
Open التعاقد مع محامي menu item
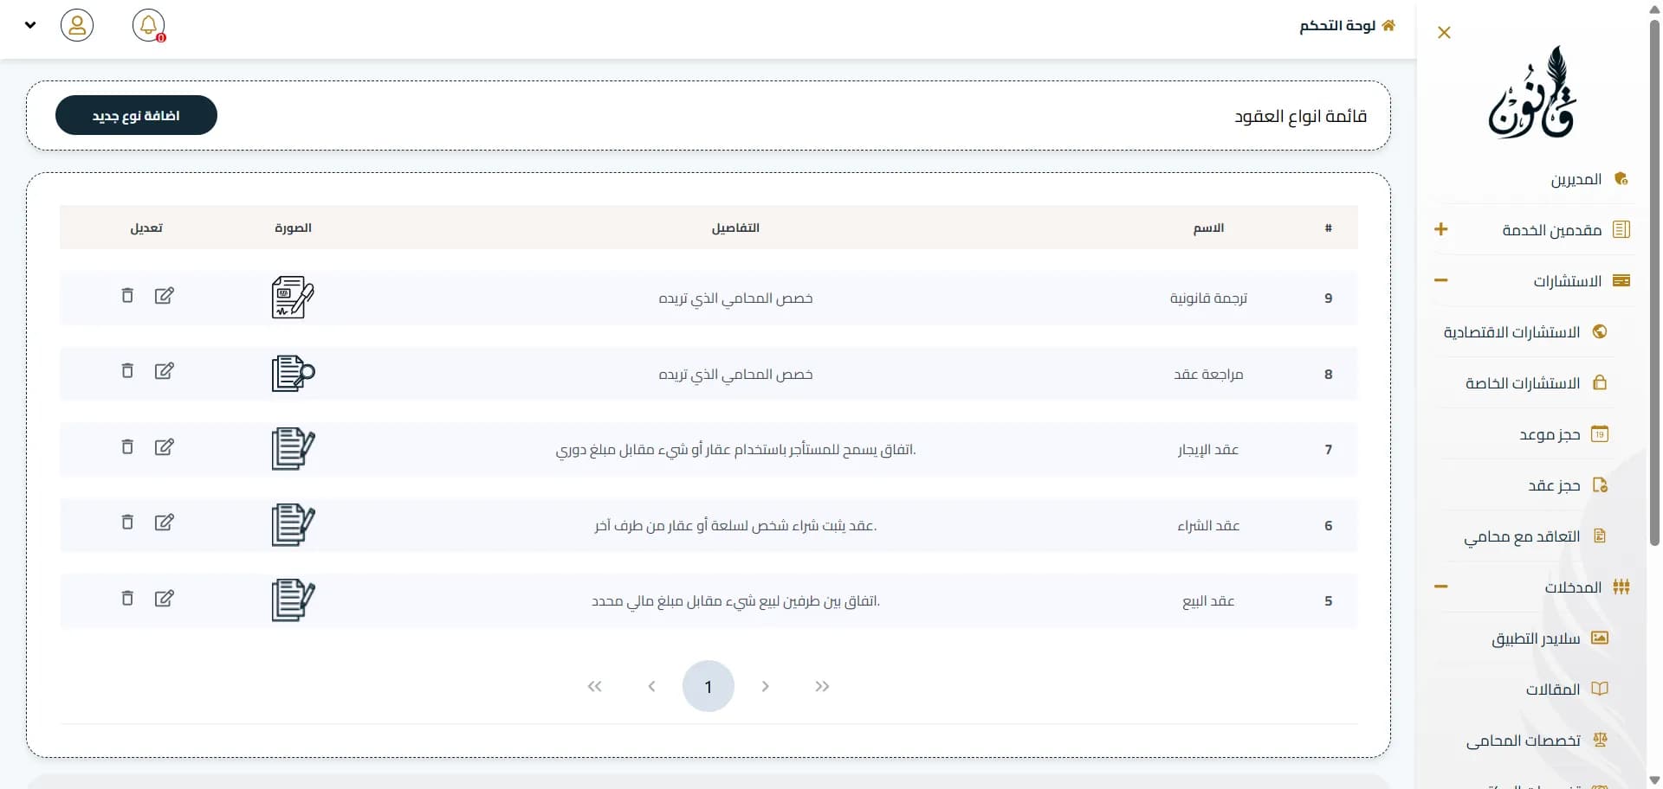pos(1522,536)
